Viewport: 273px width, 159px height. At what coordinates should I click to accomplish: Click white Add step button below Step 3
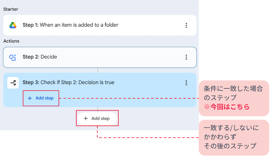[97, 118]
